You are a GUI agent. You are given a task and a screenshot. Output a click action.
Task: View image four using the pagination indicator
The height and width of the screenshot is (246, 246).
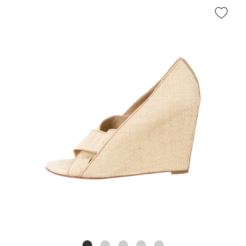141,243
